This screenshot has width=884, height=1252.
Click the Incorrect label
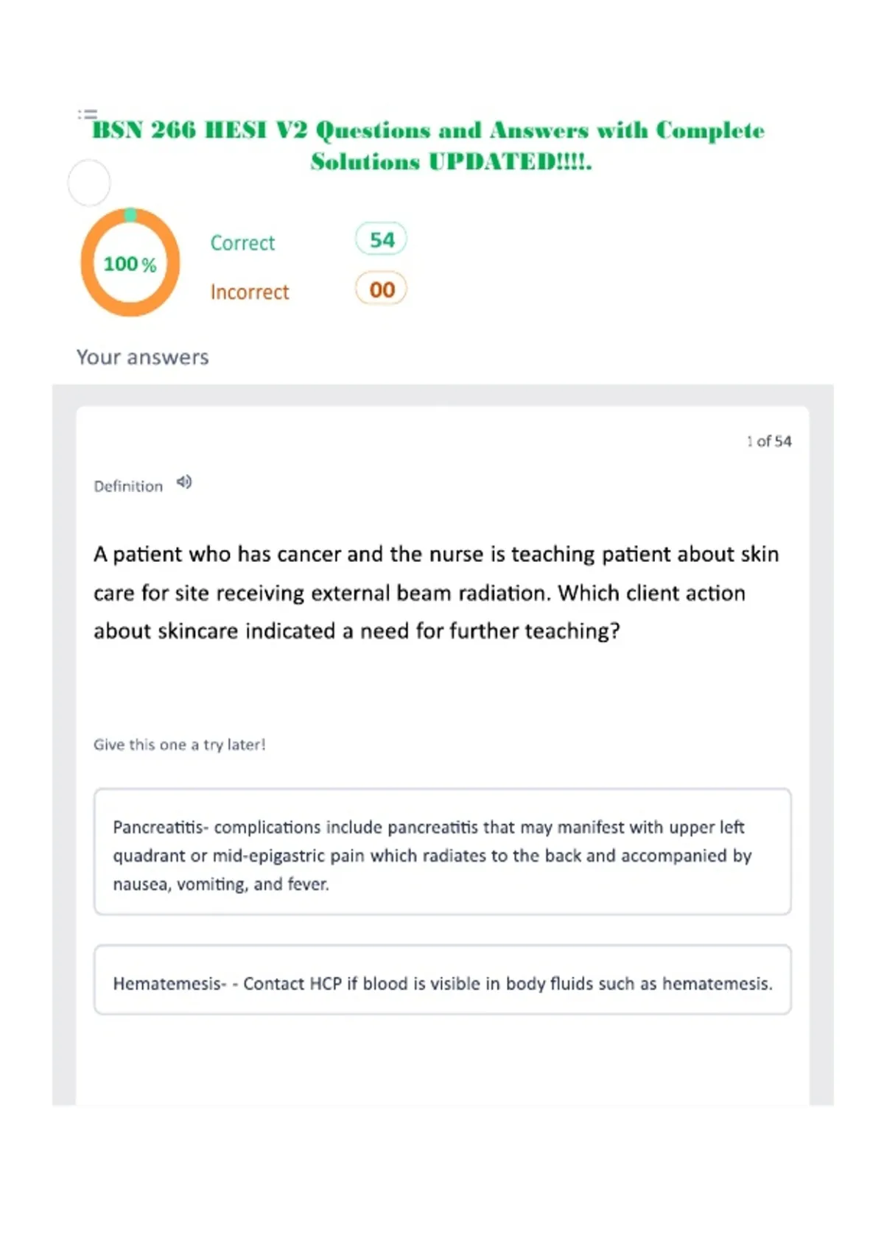coord(250,292)
